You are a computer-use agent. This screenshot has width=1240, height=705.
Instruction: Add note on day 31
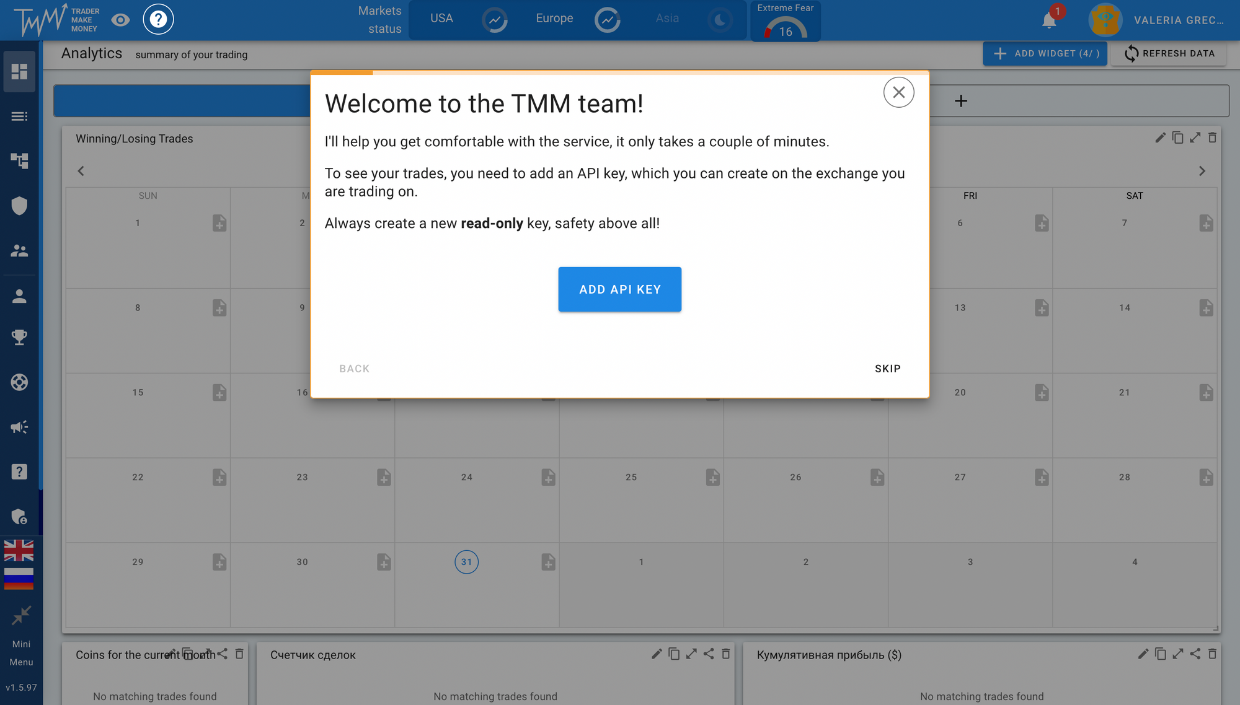(548, 563)
